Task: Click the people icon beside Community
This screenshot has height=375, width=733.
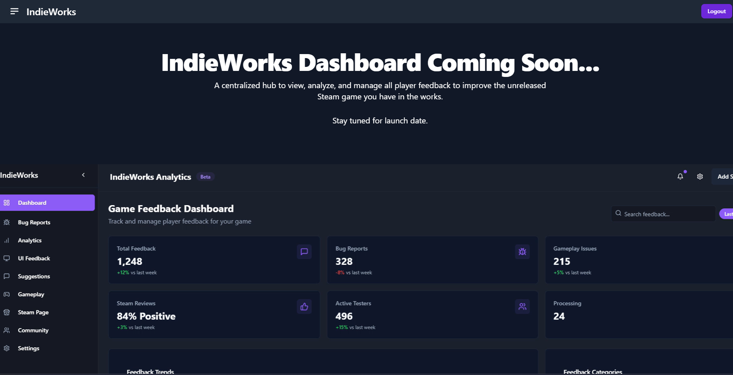Action: coord(6,331)
